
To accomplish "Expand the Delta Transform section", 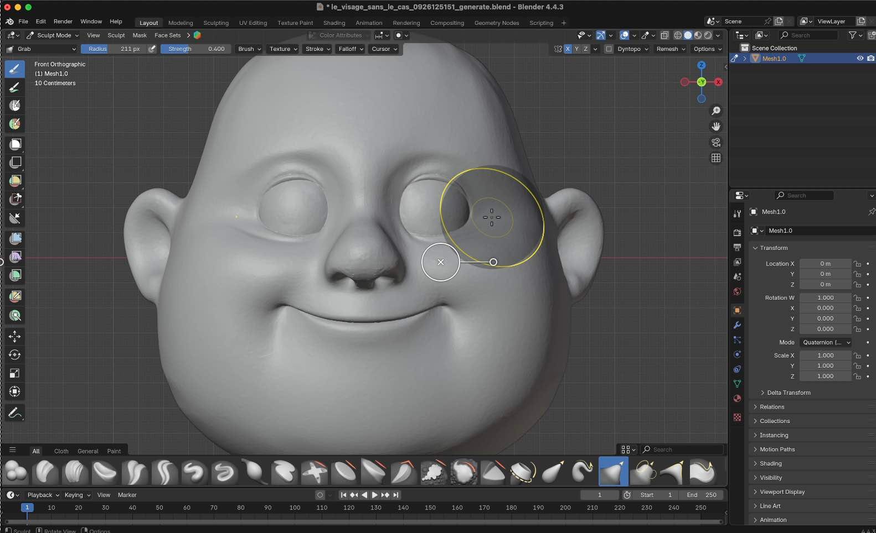I will coord(789,393).
